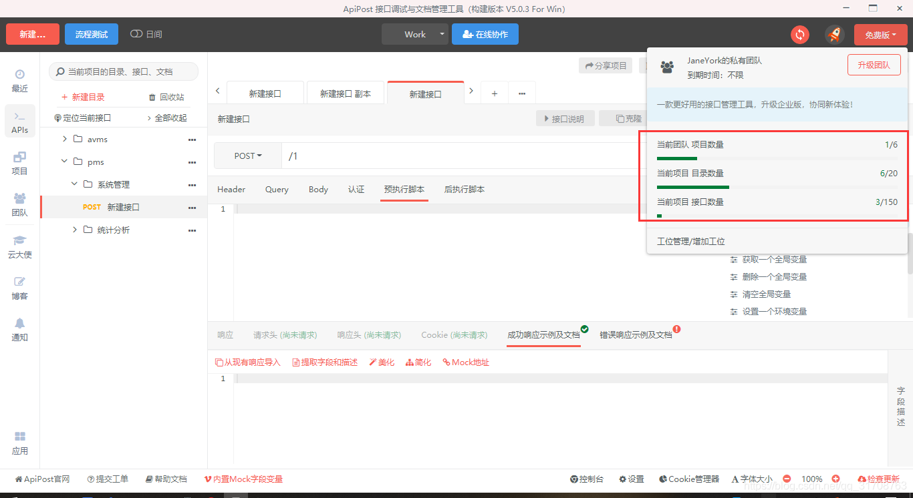
Task: Select the 新建接口 副本 tab
Action: pyautogui.click(x=346, y=94)
